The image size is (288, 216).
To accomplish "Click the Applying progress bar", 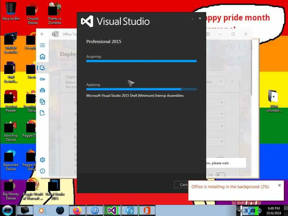I will coord(141,89).
